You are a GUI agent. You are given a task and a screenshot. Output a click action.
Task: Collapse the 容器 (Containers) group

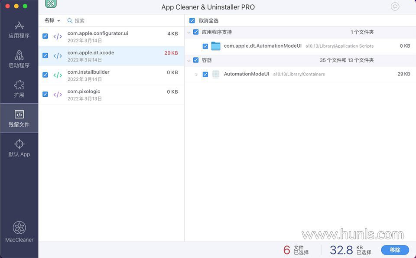(189, 61)
